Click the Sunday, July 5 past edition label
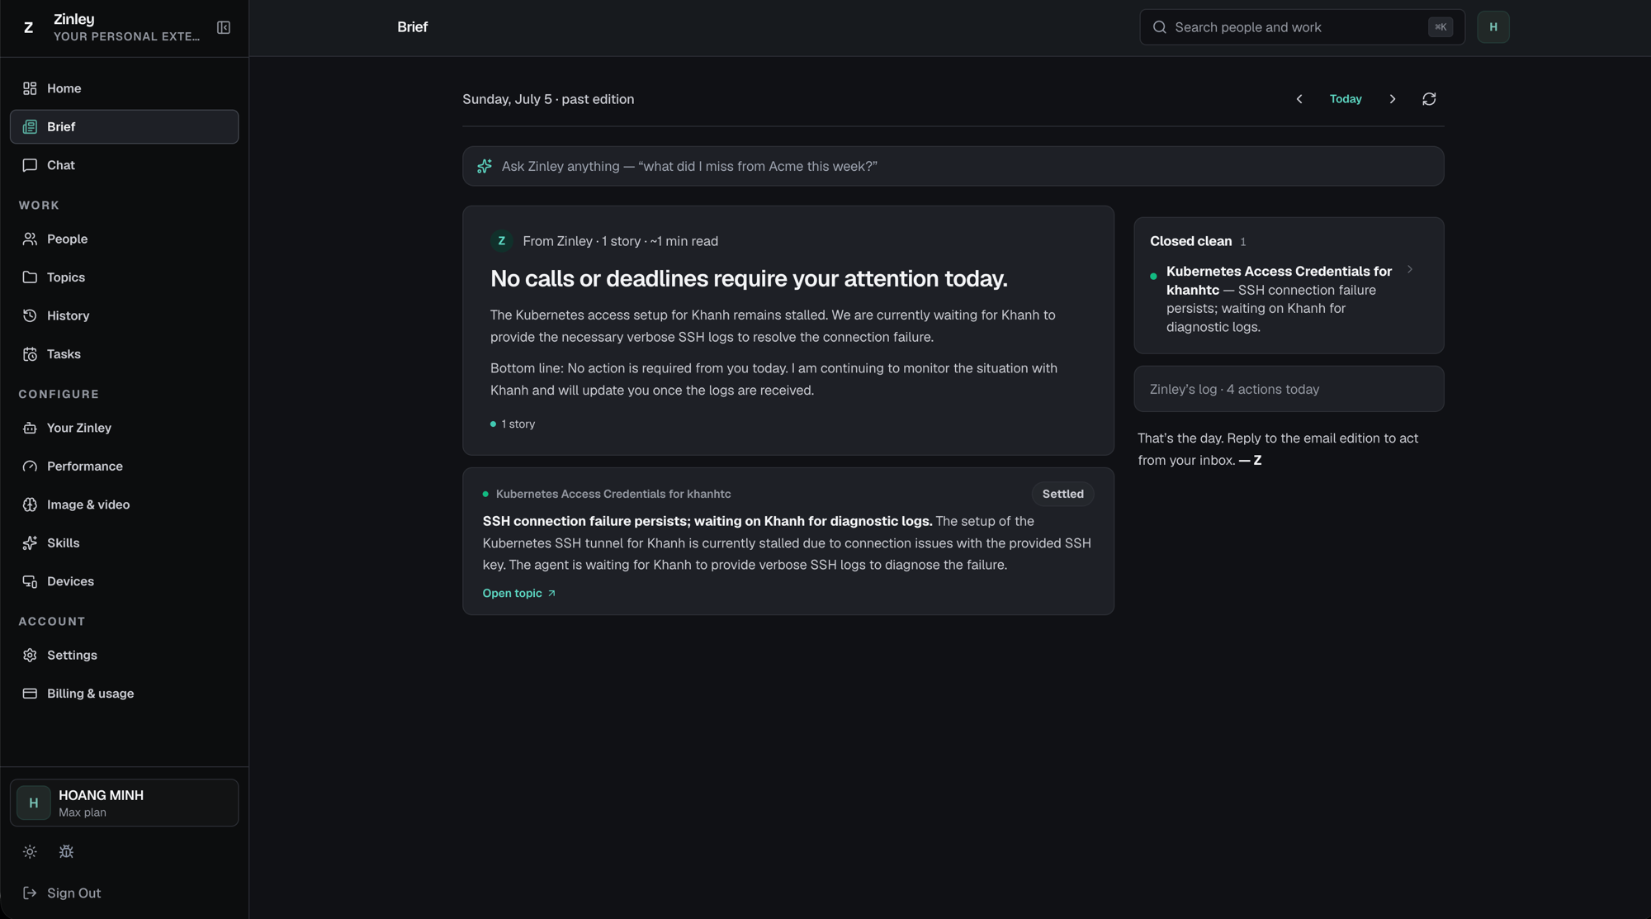 tap(548, 99)
